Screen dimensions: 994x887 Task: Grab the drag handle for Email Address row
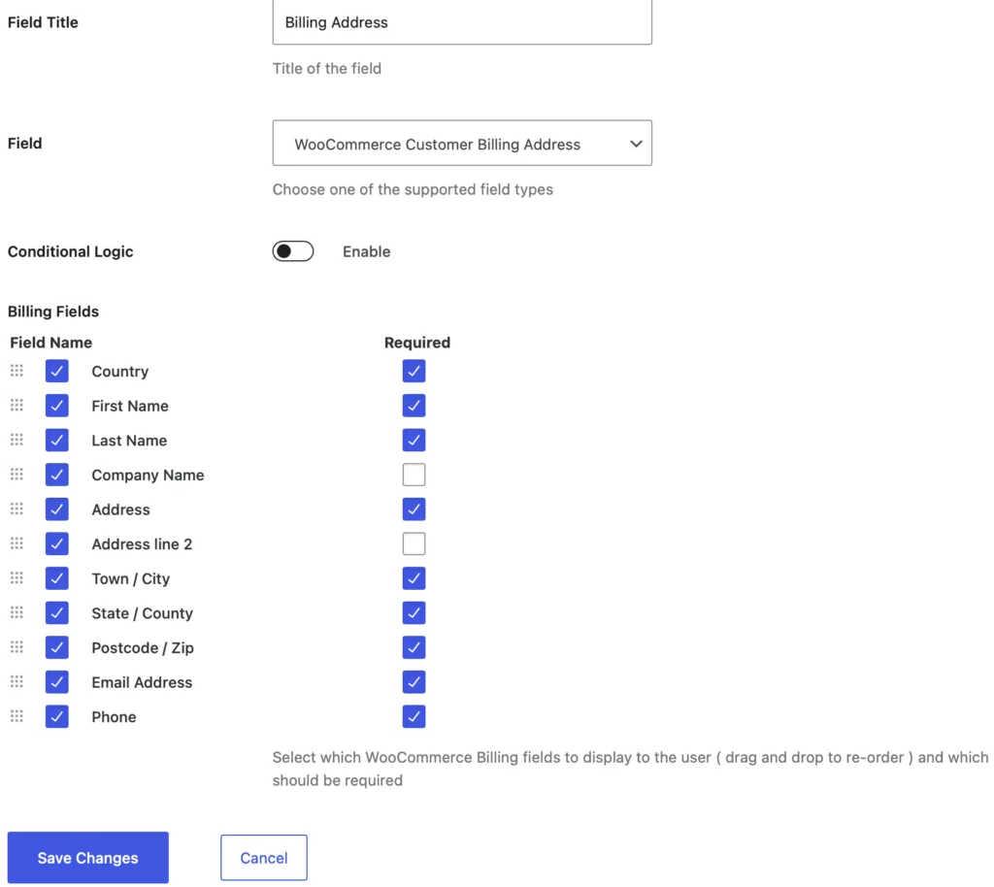(17, 681)
